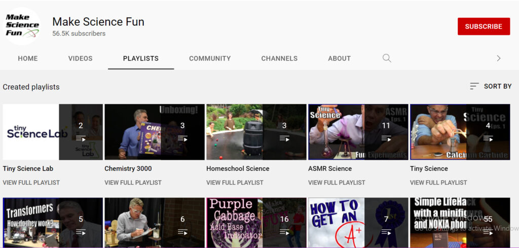Open the channel search magnifier icon
Viewport: 519px width, 248px height.
pyautogui.click(x=387, y=58)
